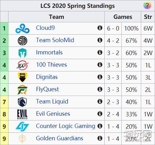Follow the Evil Geniuses link
The height and width of the screenshot is (145, 155).
[x=53, y=114]
